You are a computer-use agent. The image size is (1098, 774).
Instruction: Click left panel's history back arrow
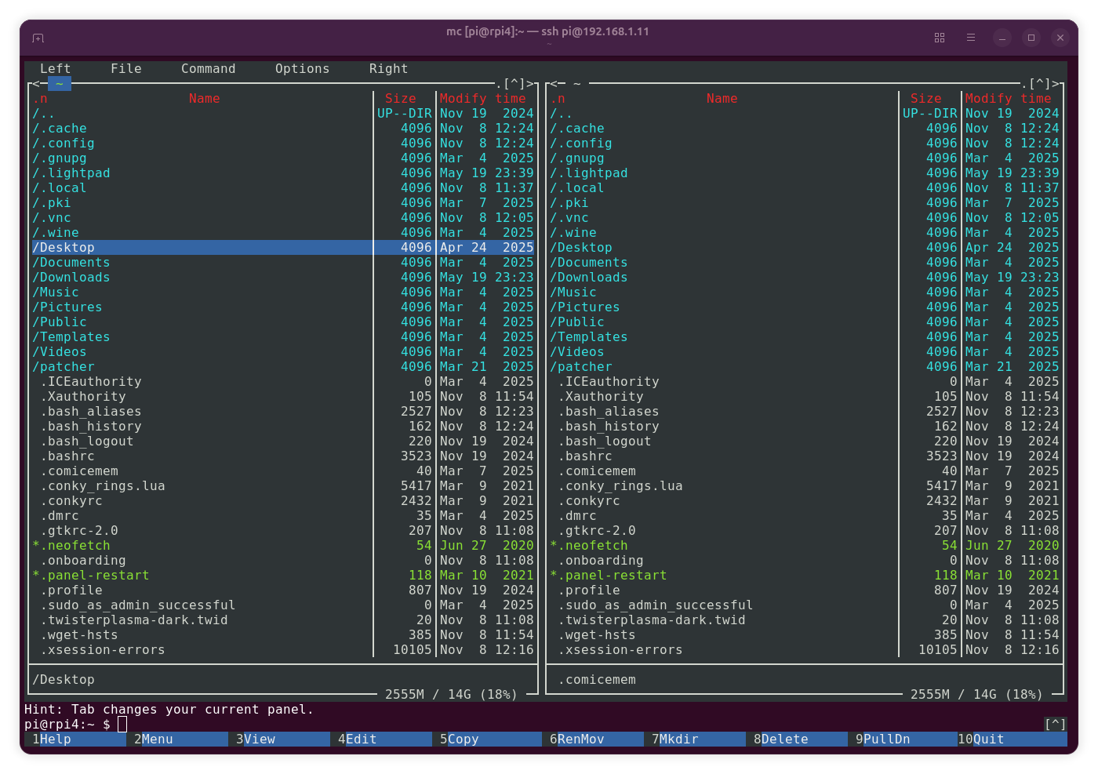(x=36, y=84)
